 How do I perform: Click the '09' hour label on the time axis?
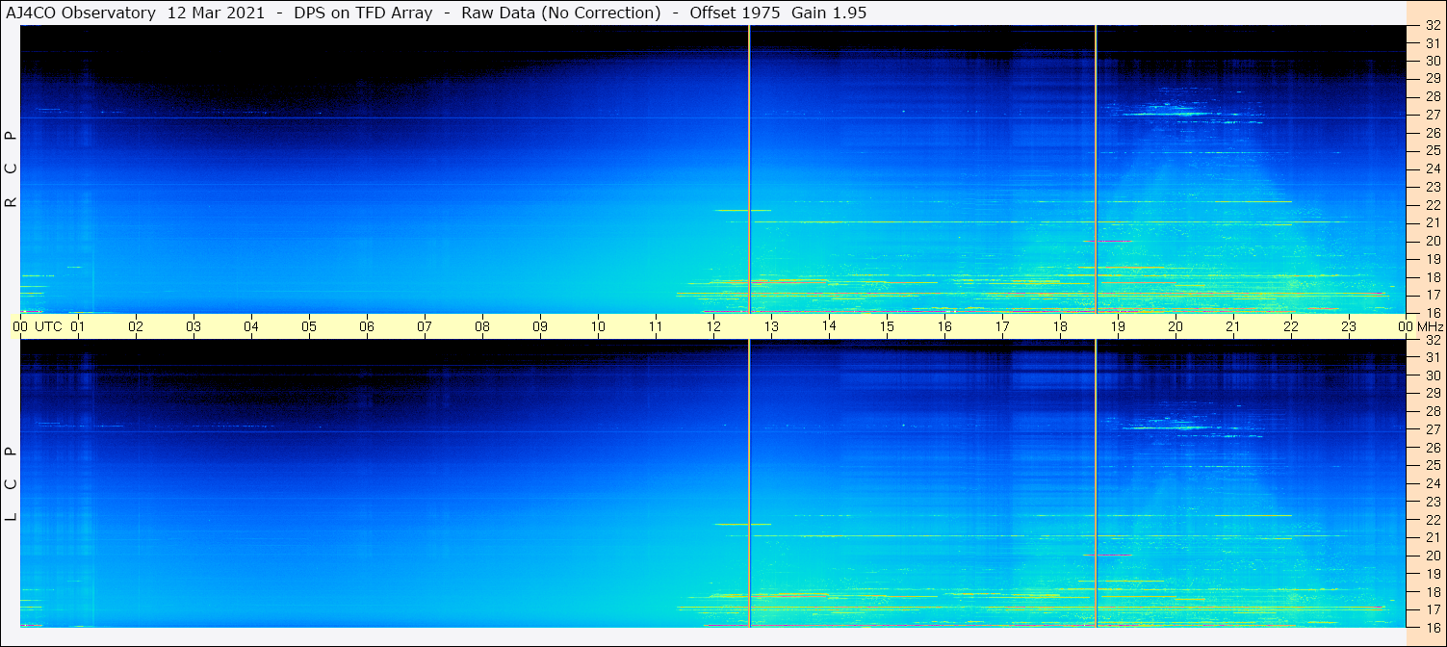click(x=540, y=326)
